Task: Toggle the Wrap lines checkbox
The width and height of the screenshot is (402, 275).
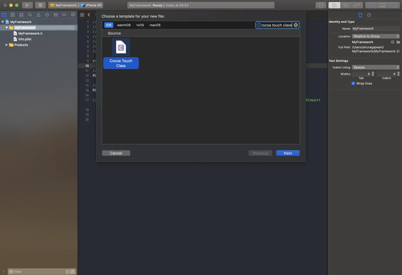Action: pos(353,83)
